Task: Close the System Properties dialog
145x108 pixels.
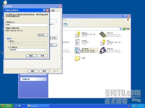Action: point(60,6)
